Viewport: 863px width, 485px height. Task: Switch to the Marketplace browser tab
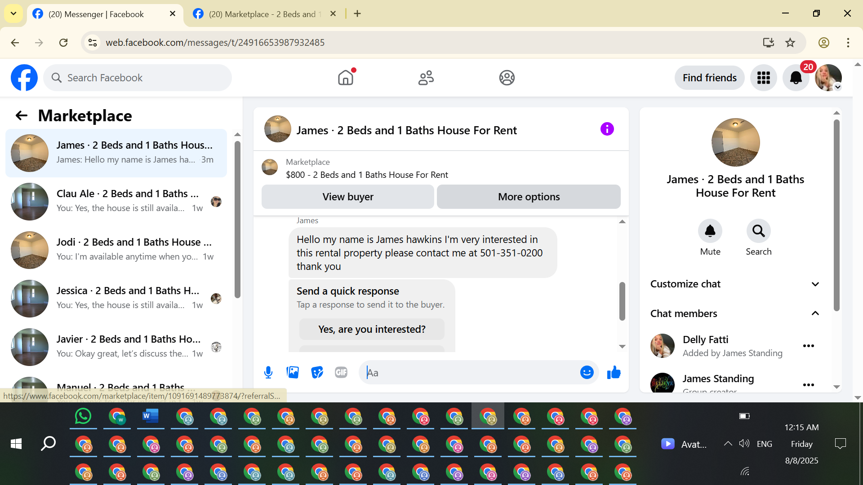coord(262,14)
